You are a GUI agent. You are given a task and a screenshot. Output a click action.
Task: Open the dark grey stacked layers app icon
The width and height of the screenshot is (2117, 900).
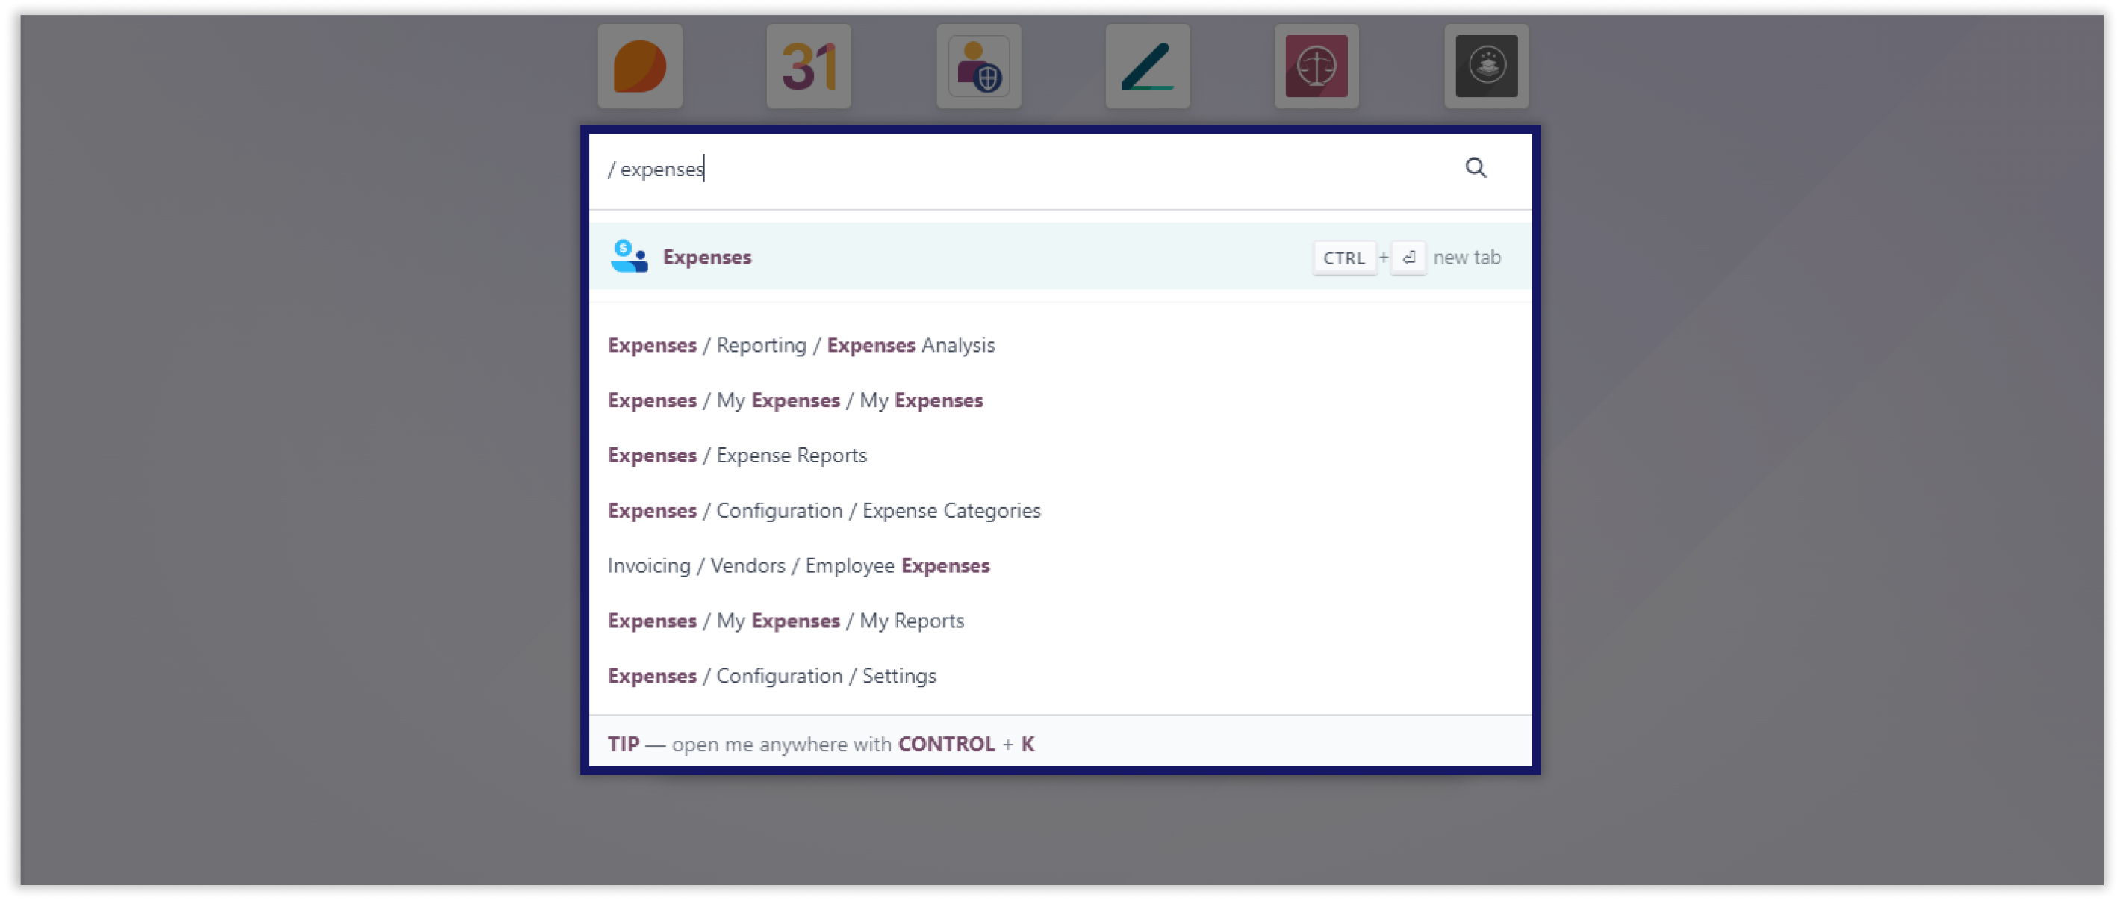(1487, 66)
